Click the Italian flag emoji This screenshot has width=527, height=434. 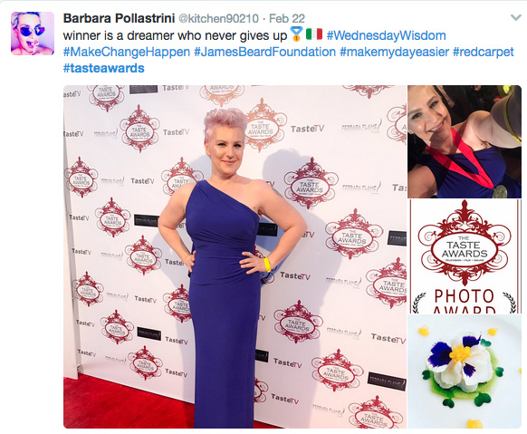314,34
